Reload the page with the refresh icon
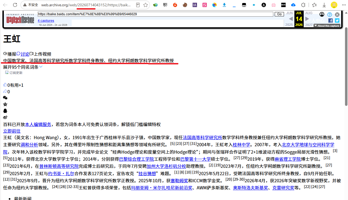Image resolution: width=348 pixels, height=200 pixels. (x=15, y=5)
